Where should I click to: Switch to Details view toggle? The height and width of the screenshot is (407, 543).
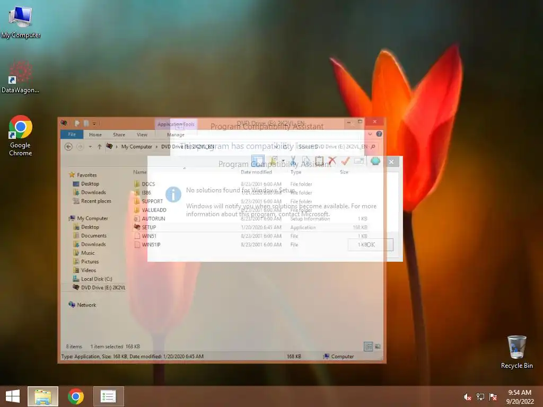369,347
